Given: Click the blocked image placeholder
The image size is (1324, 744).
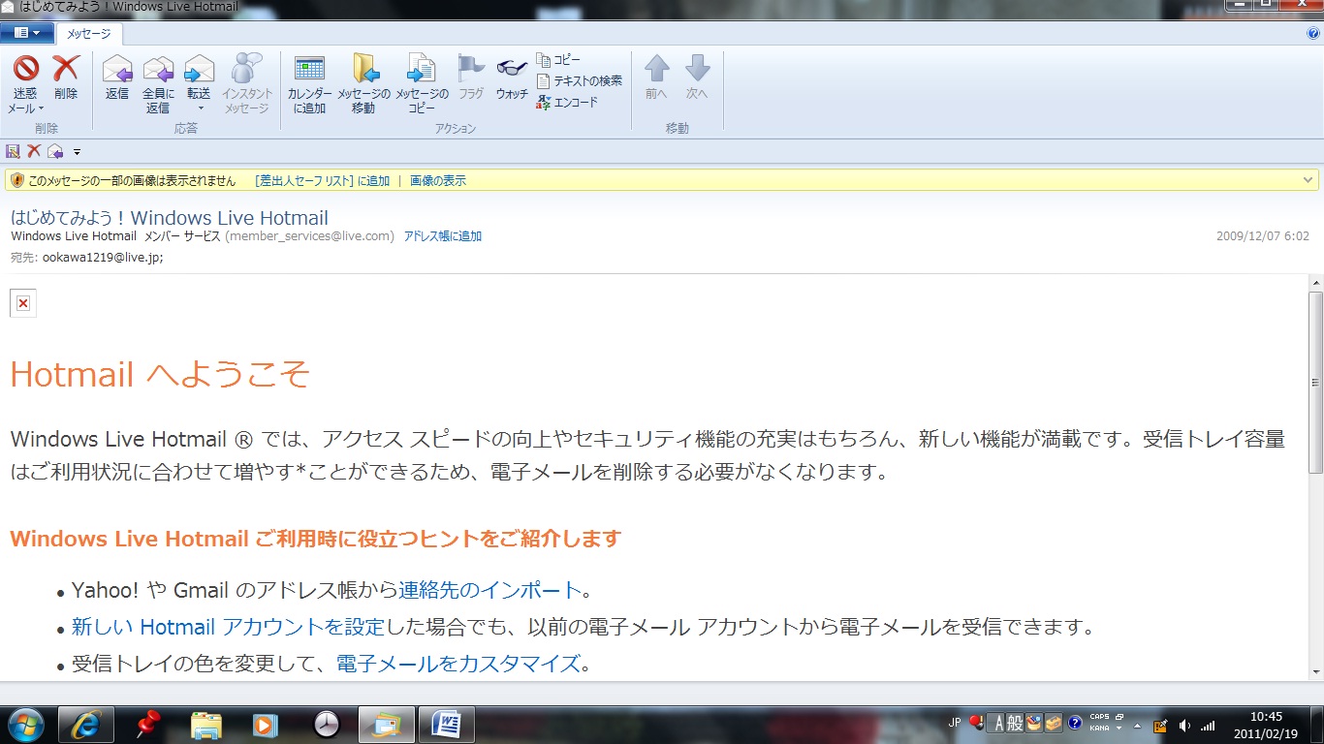Looking at the screenshot, I should coord(23,303).
